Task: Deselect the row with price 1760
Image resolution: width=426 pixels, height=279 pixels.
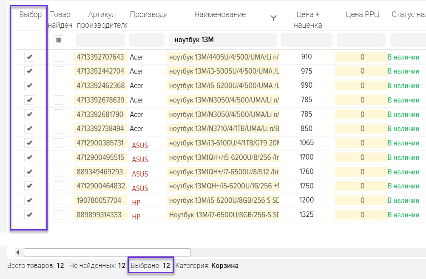Action: coord(29,172)
